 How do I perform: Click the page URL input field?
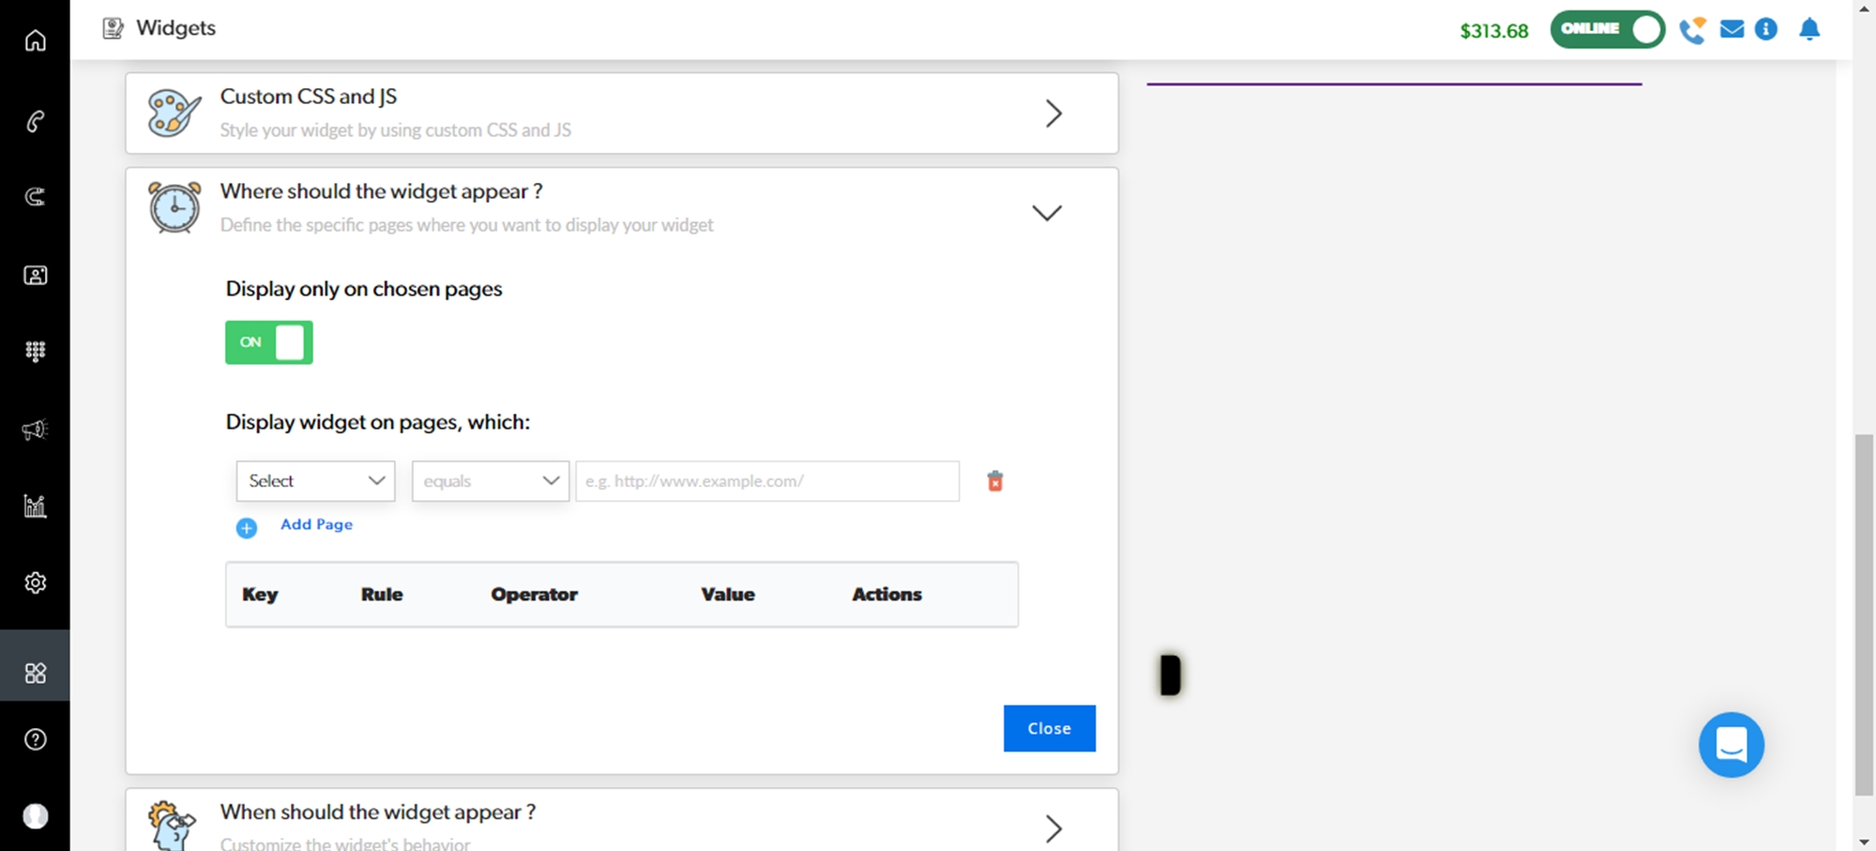coord(766,481)
